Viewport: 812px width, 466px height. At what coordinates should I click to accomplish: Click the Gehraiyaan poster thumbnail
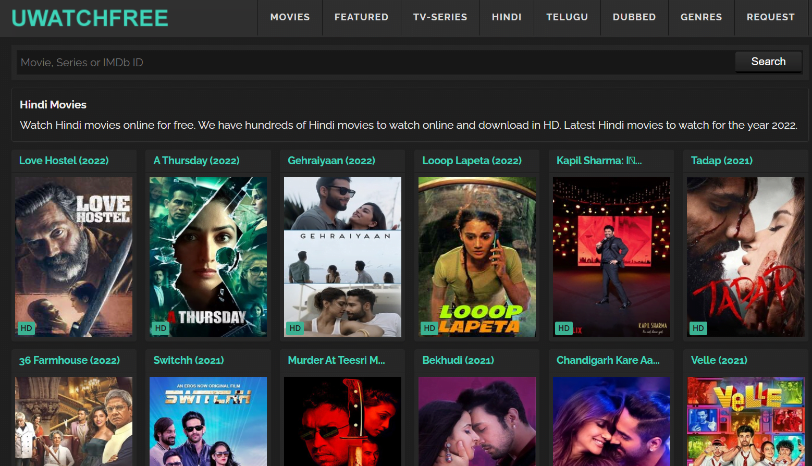342,257
